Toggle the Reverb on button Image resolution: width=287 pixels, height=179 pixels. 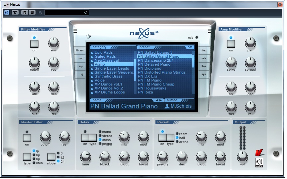(x=162, y=138)
